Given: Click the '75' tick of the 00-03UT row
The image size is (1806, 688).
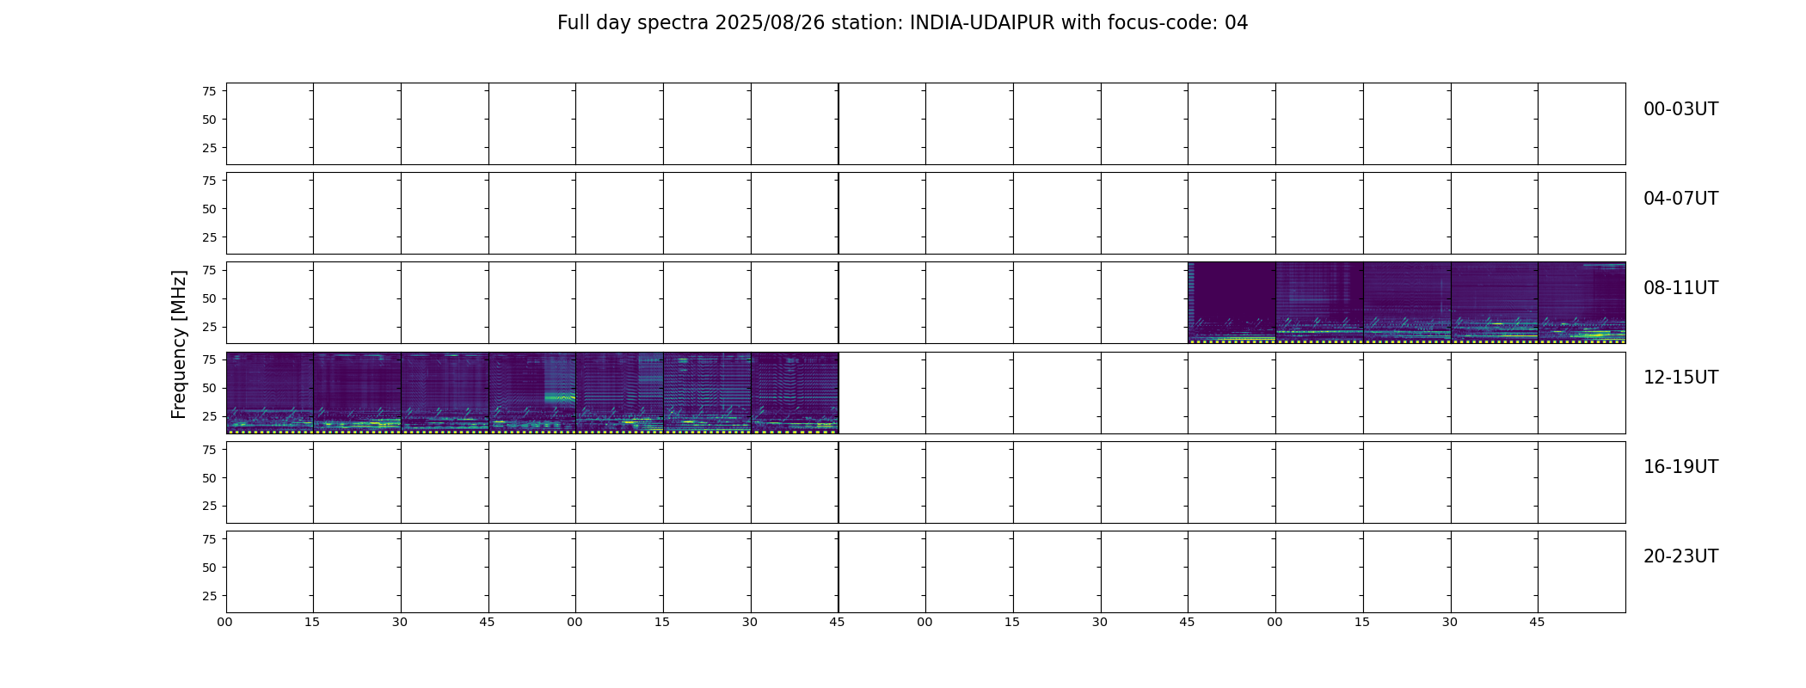Looking at the screenshot, I should tap(209, 91).
